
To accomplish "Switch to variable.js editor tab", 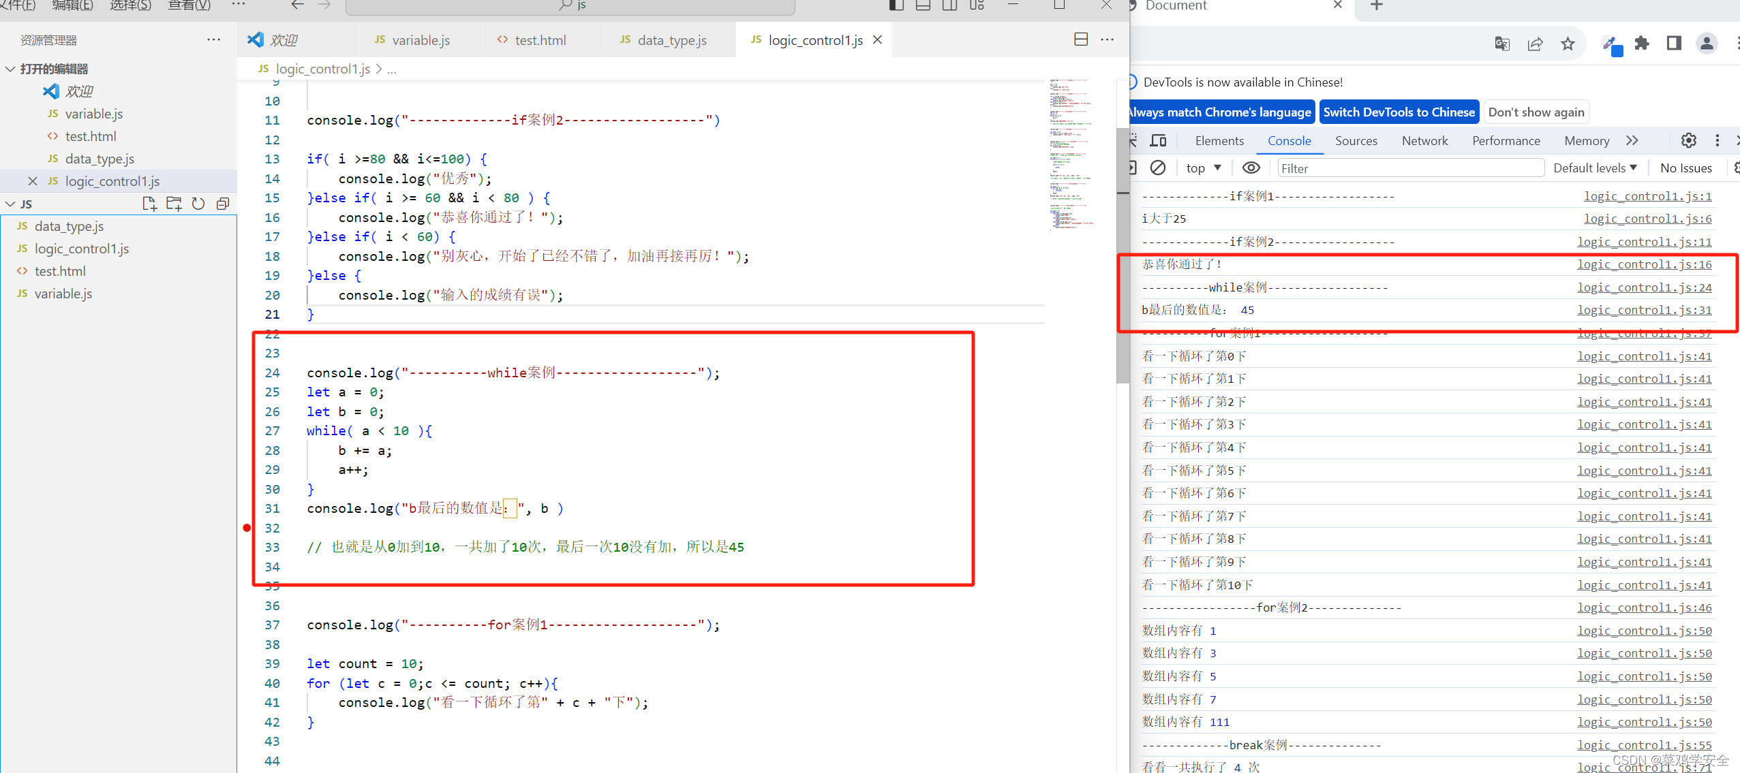I will pyautogui.click(x=421, y=40).
